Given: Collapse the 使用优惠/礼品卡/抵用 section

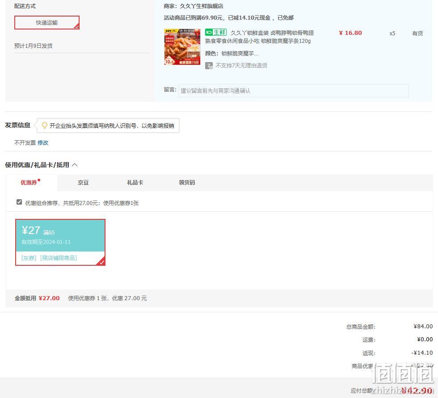Looking at the screenshot, I should click(x=75, y=165).
